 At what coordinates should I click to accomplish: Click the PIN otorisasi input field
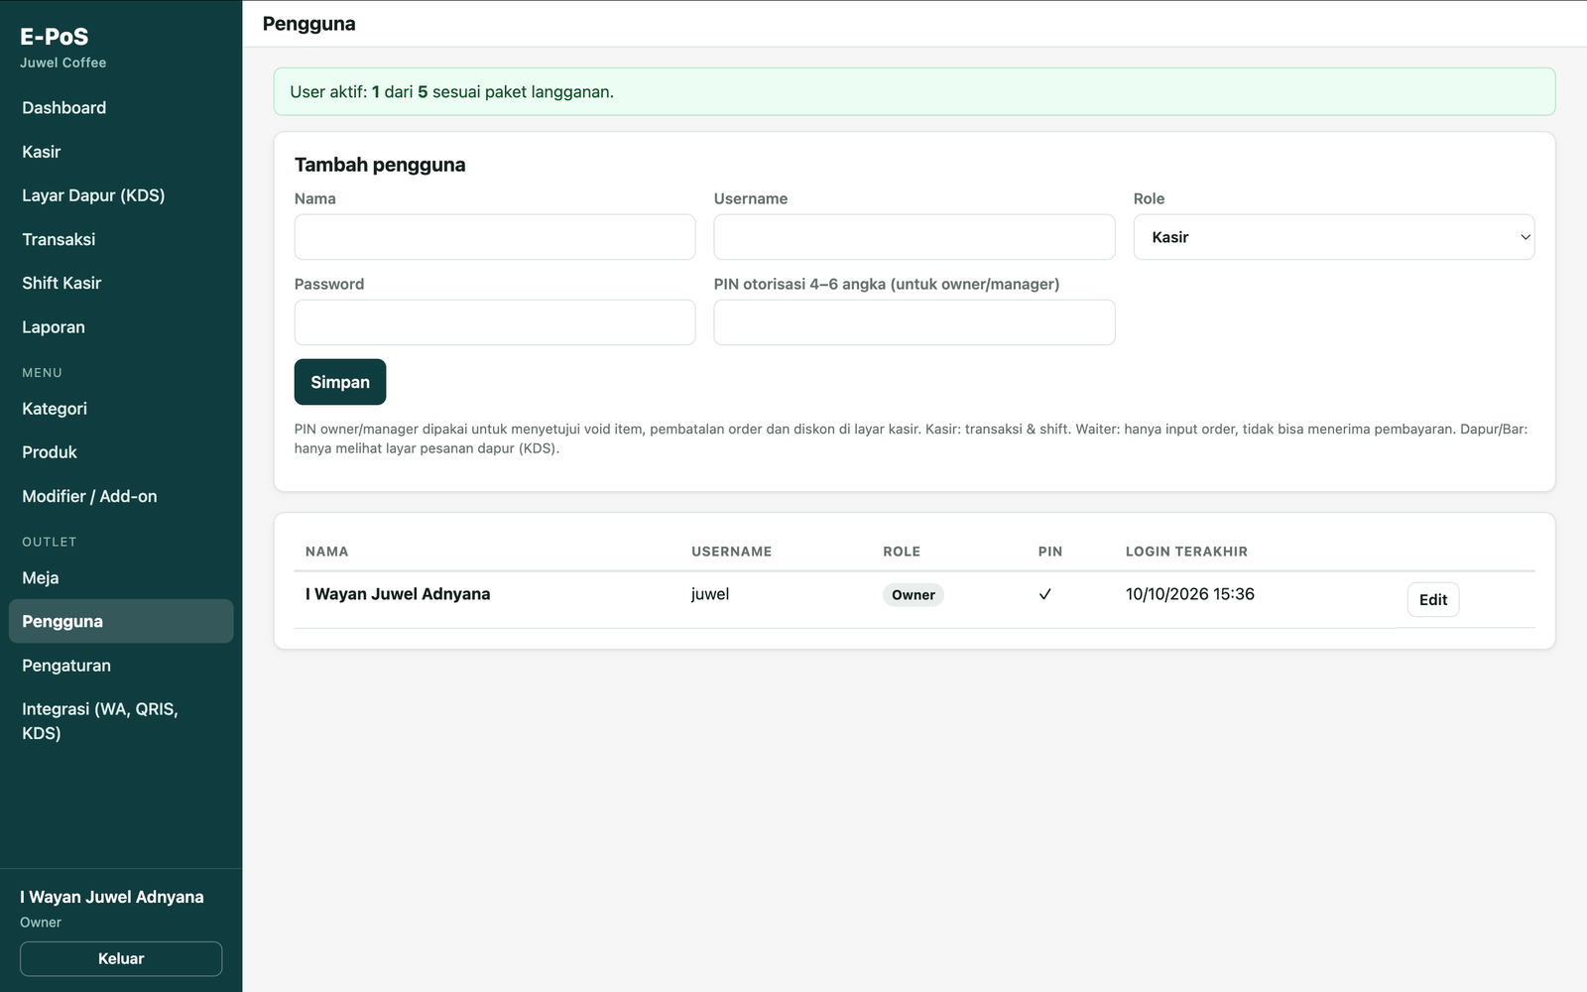pos(915,322)
